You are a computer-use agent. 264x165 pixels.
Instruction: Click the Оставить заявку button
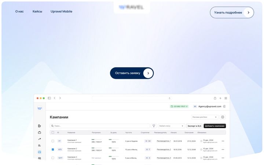point(132,73)
